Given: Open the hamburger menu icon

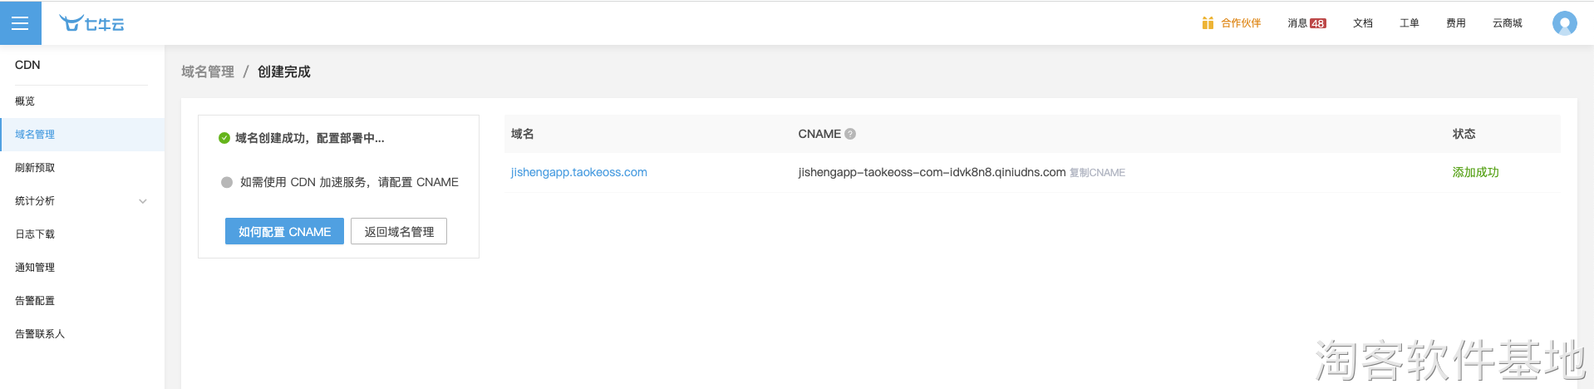Looking at the screenshot, I should coord(20,23).
